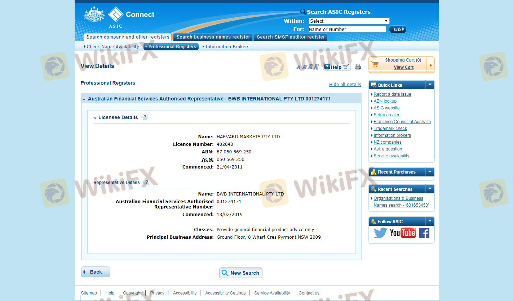The width and height of the screenshot is (513, 301).
Task: Click the Back button
Action: point(96,272)
